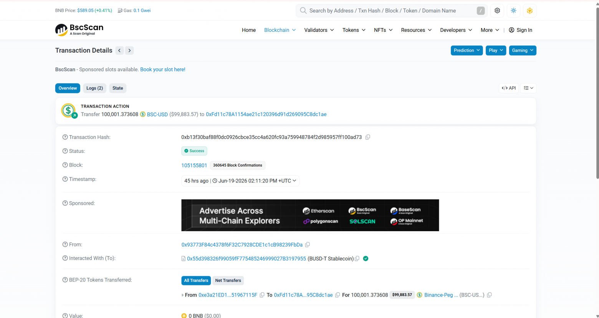Image resolution: width=599 pixels, height=318 pixels.
Task: Expand the transfer row disclosure triangle
Action: pos(182,295)
